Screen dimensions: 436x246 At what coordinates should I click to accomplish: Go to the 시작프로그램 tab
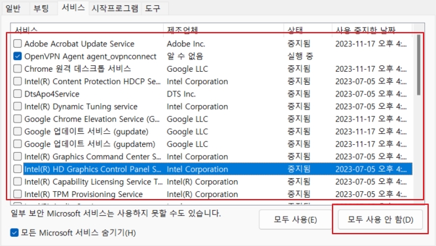(115, 8)
